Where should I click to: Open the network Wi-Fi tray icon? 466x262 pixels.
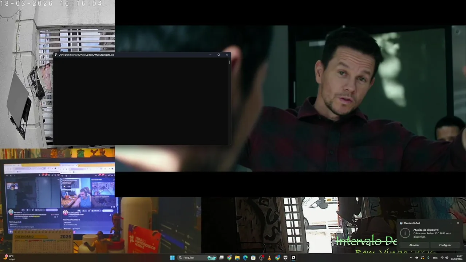[442, 258]
